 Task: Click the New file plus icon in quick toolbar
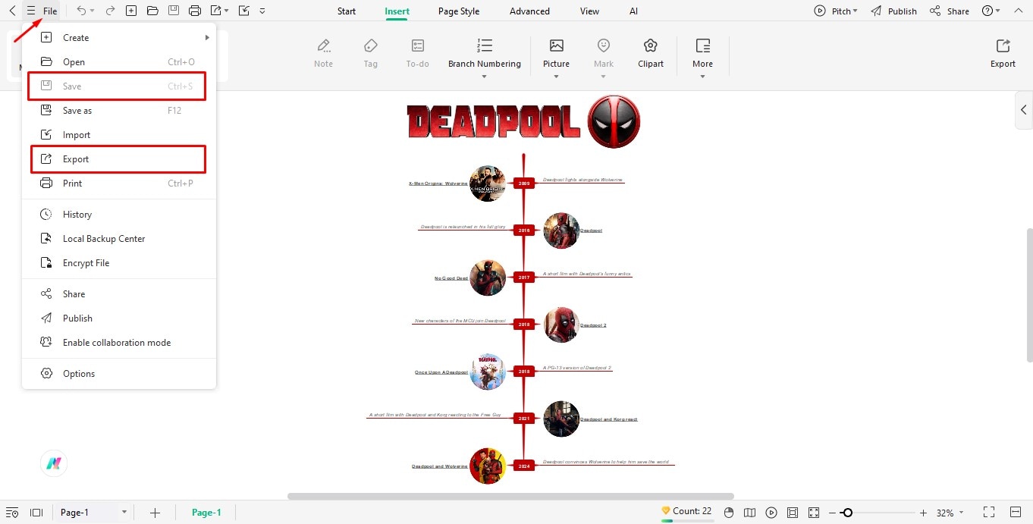[x=131, y=11]
